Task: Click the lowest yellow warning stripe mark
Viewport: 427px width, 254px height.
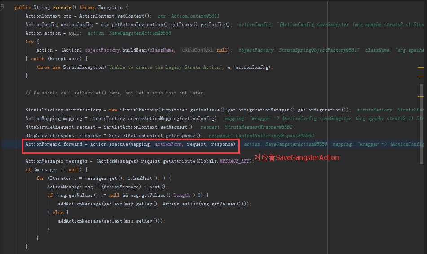Action: coord(421,96)
